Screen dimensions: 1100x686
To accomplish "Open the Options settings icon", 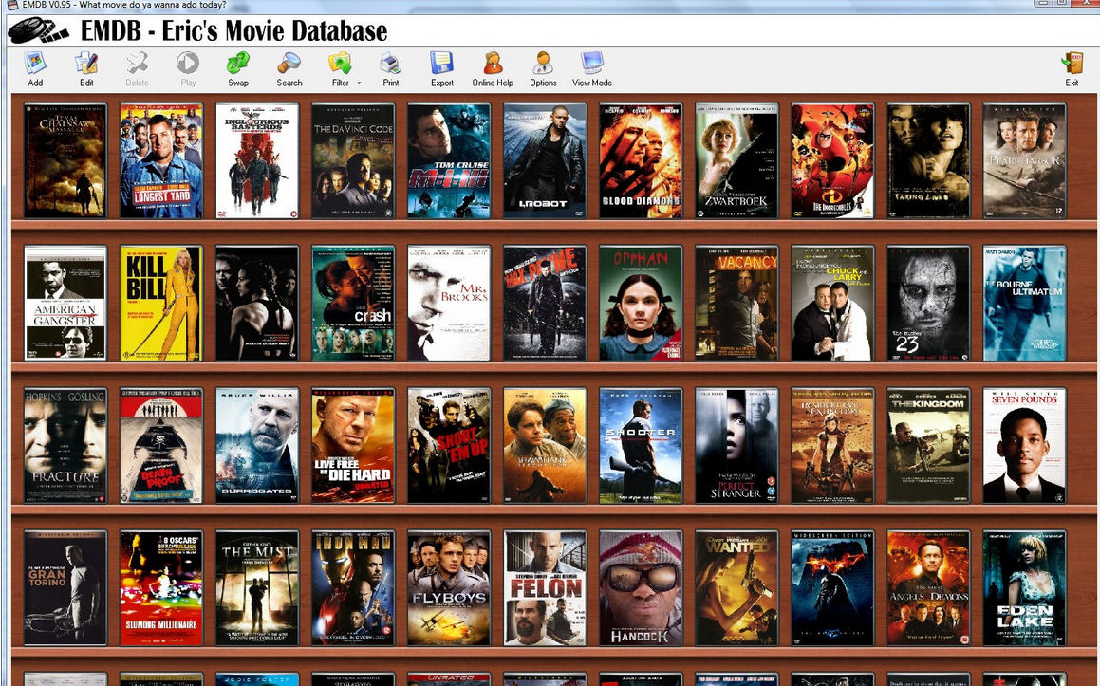I will pos(543,67).
